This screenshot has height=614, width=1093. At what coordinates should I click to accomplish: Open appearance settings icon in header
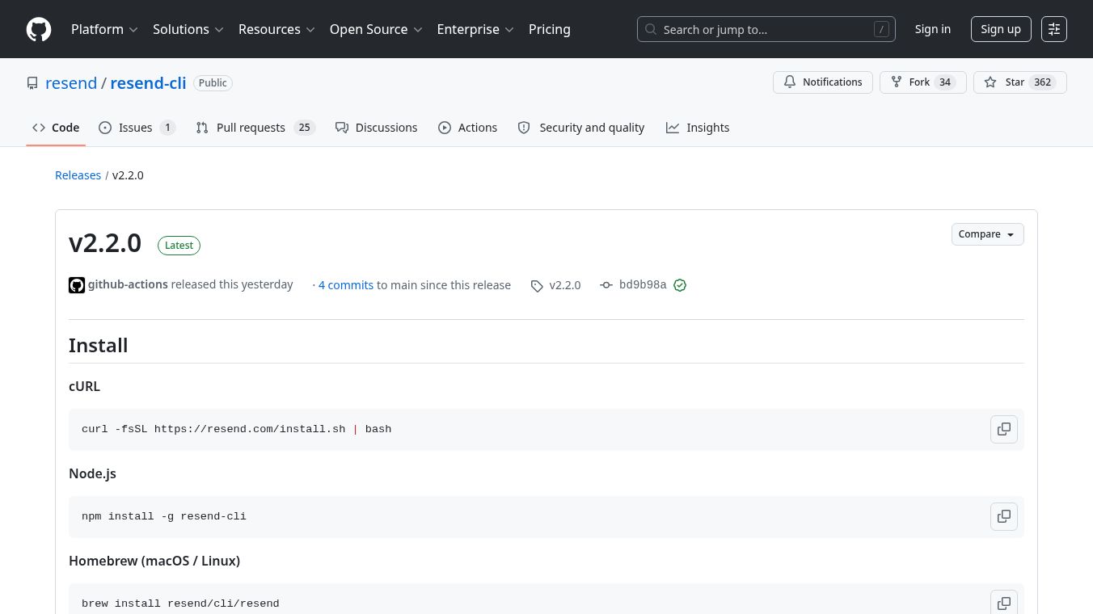(1054, 29)
